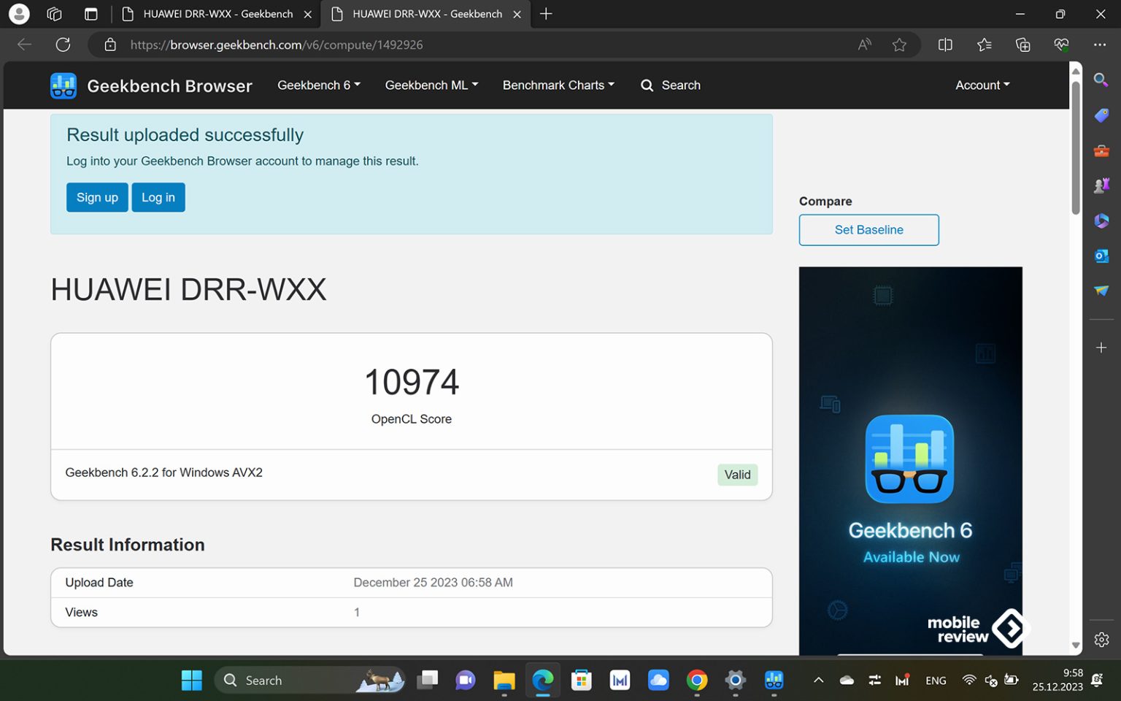Click the Geekbench Browser title link
Screen dimensions: 1121x701
click(x=169, y=86)
